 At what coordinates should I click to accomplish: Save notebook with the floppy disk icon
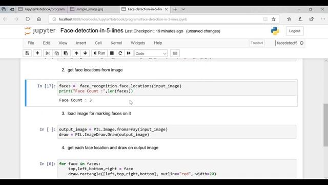tap(27, 53)
